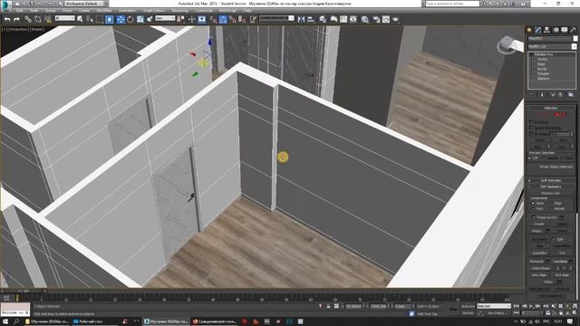Activate the Select Object tool
The image size is (580, 326).
click(80, 19)
